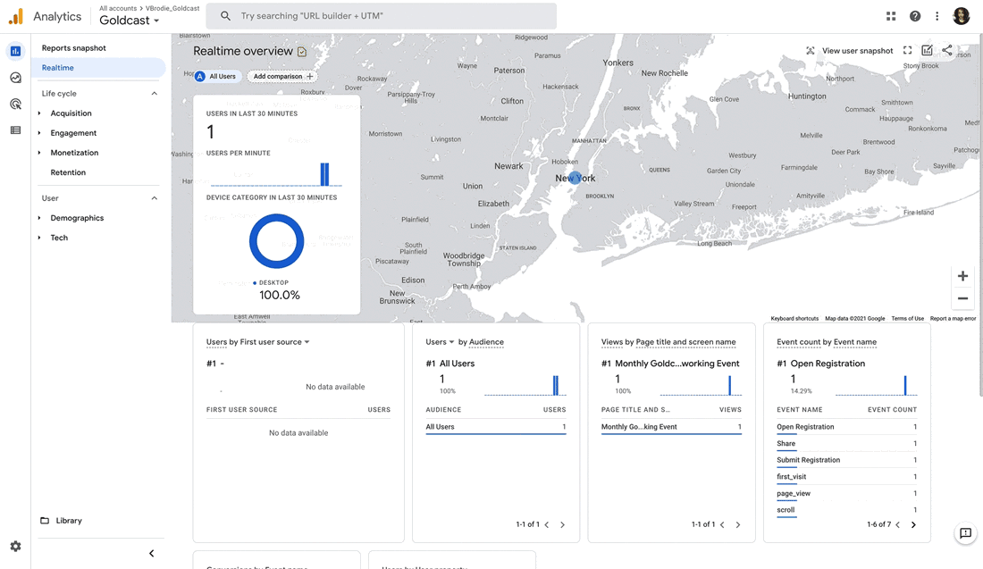Image resolution: width=983 pixels, height=569 pixels.
Task: Select the Reports bar chart sidebar icon
Action: click(x=16, y=51)
